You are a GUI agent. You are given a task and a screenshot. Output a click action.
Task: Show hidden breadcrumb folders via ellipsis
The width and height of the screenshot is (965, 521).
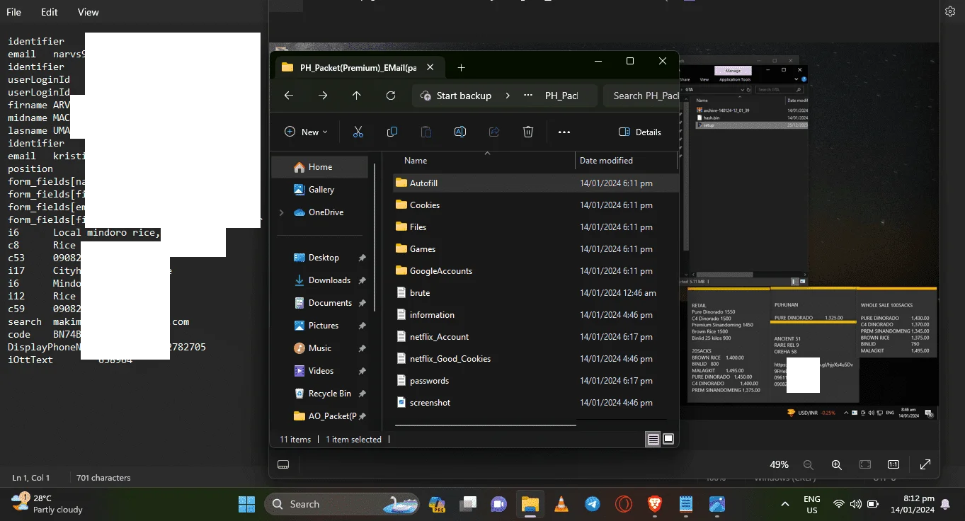pos(528,96)
